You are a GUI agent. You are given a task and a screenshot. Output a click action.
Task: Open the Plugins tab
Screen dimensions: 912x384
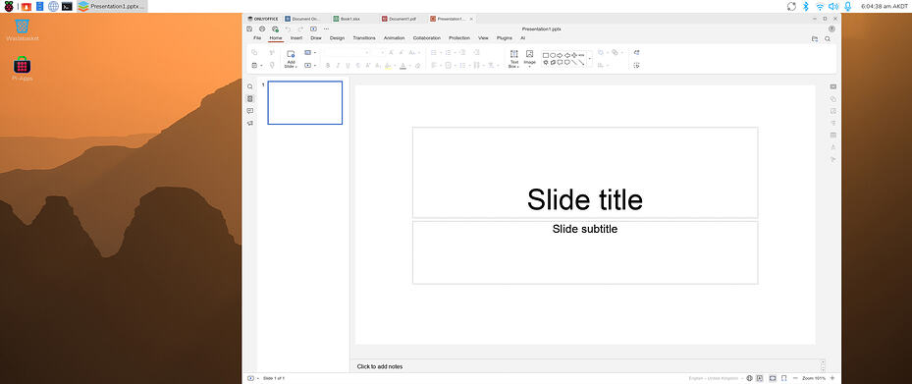pyautogui.click(x=505, y=38)
